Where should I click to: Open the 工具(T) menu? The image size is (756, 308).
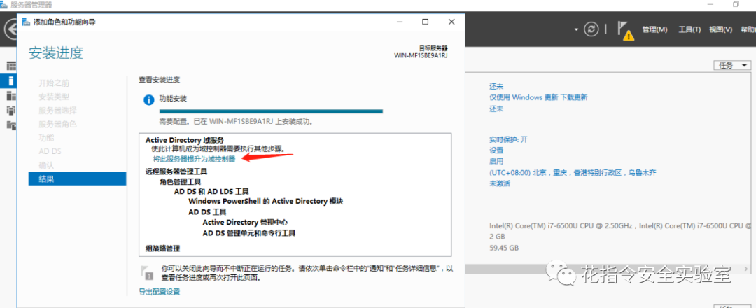pos(689,30)
